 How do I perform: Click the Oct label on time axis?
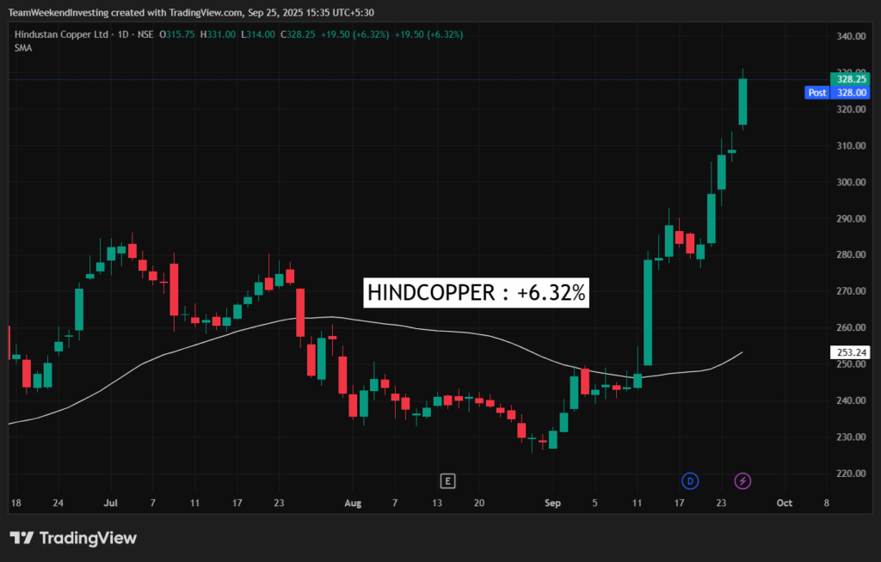[785, 503]
